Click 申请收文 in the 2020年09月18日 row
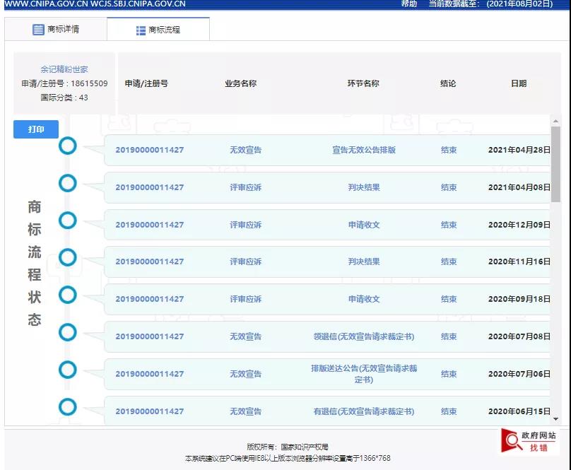 point(364,299)
